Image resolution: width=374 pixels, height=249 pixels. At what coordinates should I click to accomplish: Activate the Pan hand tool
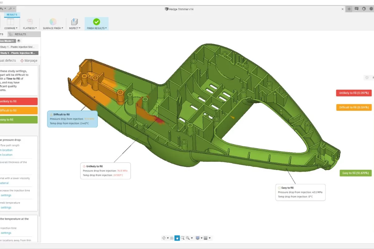tap(177, 238)
